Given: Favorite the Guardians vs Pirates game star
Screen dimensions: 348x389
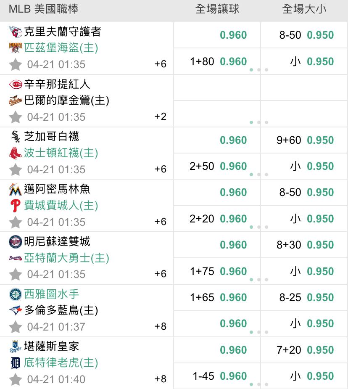Looking at the screenshot, I should (16, 64).
